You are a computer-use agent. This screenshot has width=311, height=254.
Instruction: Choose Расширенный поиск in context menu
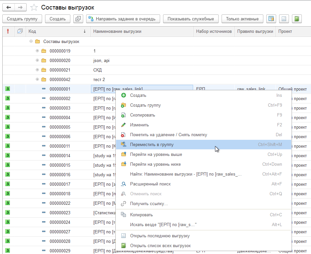point(150,184)
